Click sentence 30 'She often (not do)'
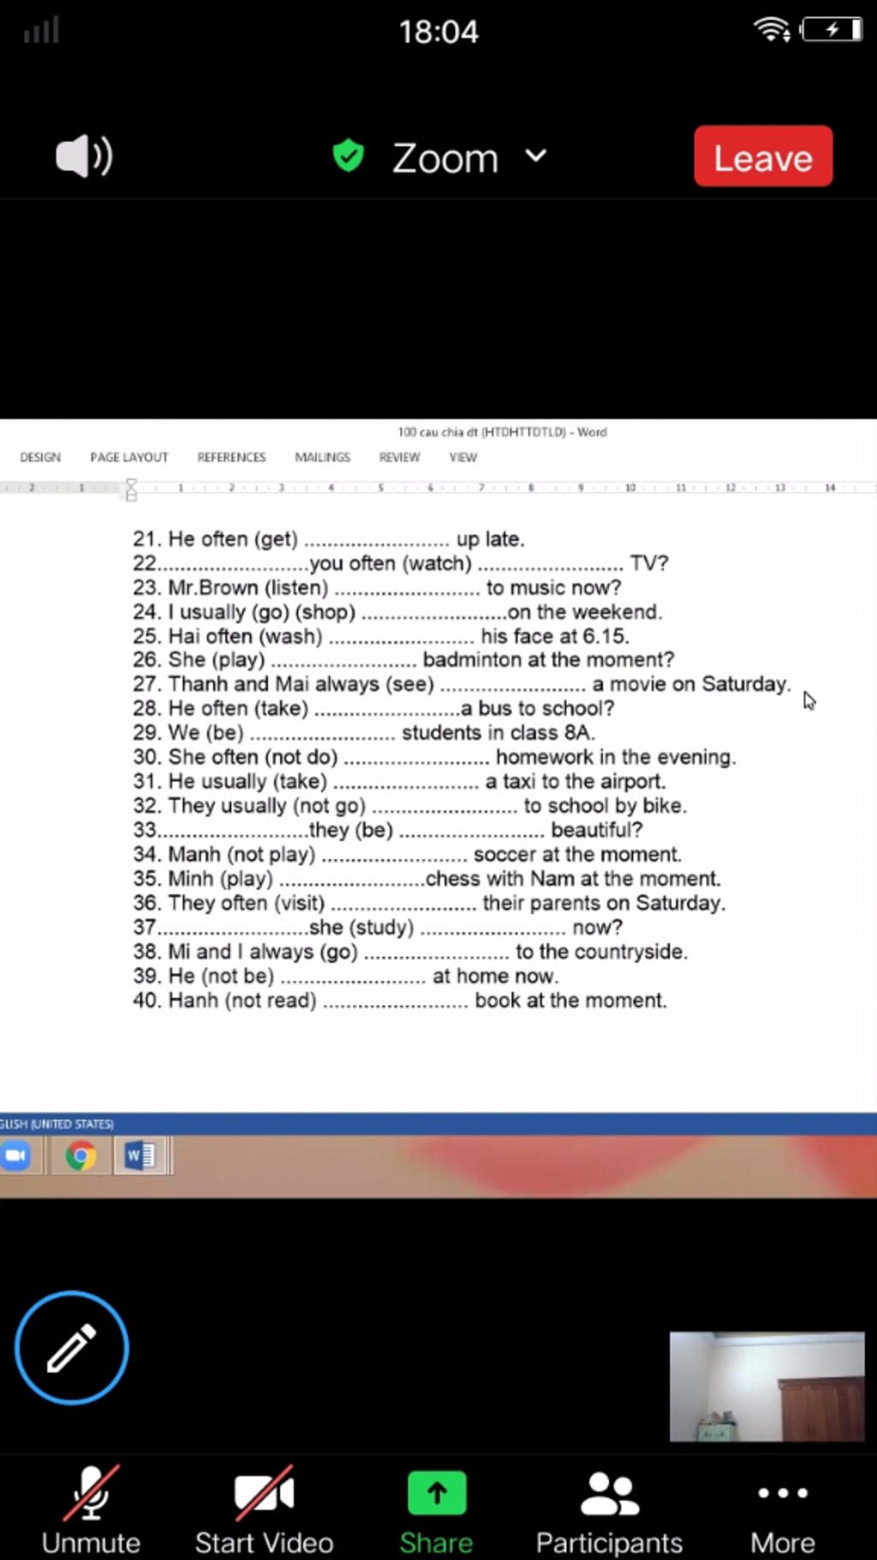 click(434, 757)
